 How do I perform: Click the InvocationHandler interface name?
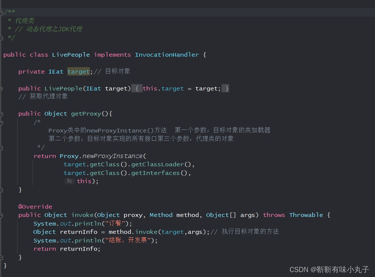167,55
